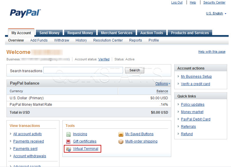This screenshot has width=231, height=167.
Task: Open the Money market quick link
Action: point(192,112)
